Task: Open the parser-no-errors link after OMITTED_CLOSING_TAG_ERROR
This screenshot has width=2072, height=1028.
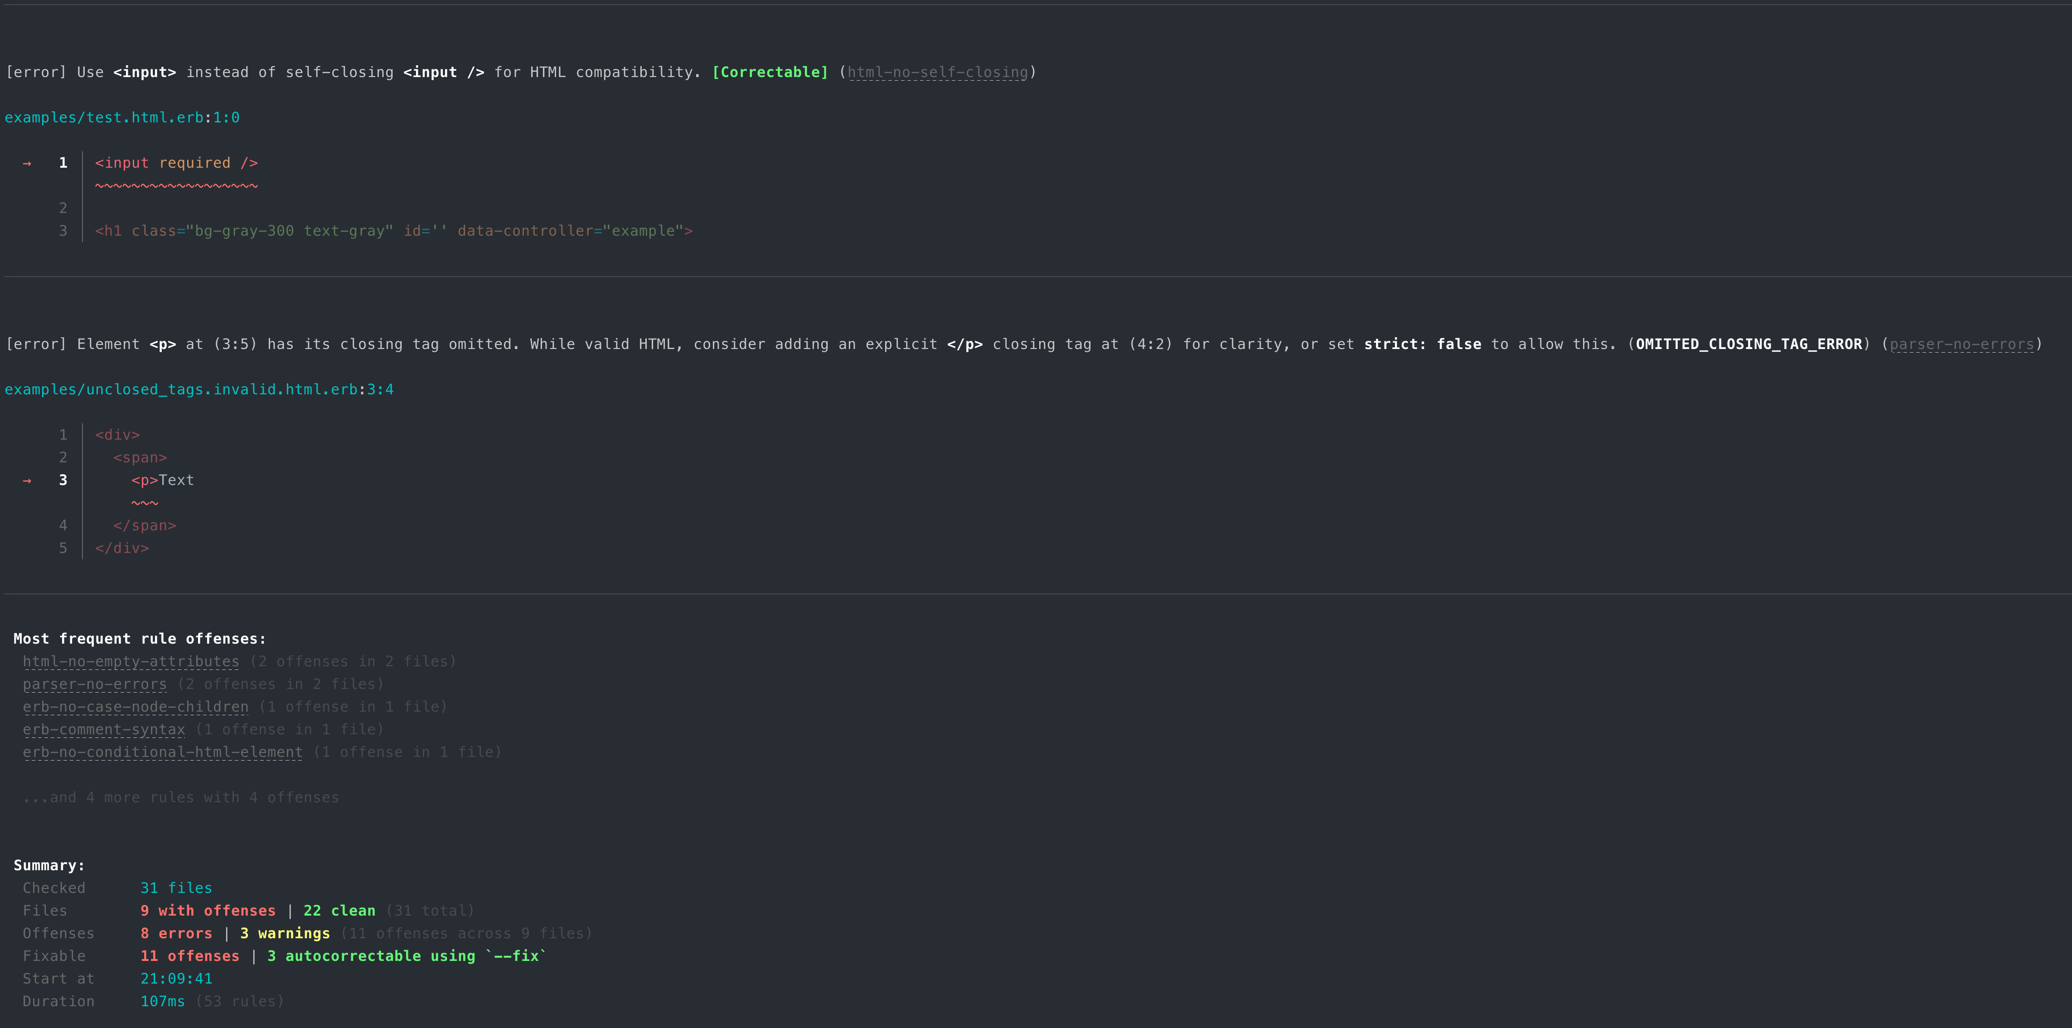Action: click(1963, 344)
